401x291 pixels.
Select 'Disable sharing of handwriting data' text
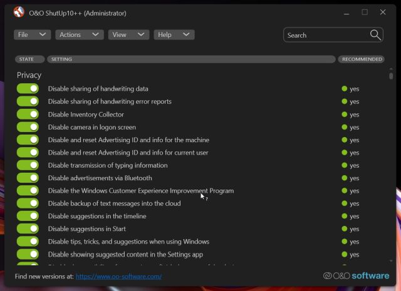pyautogui.click(x=98, y=89)
